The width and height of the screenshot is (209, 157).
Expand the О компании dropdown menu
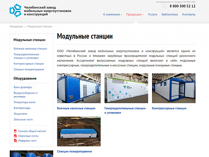coord(112,14)
